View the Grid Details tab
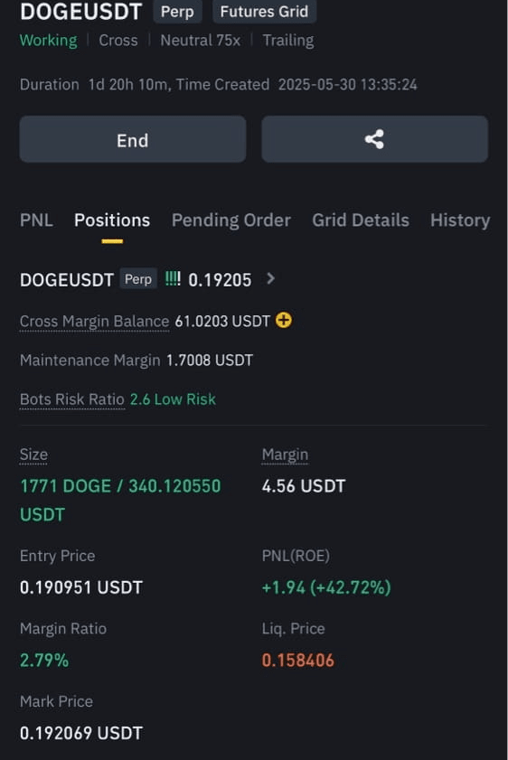 tap(361, 220)
